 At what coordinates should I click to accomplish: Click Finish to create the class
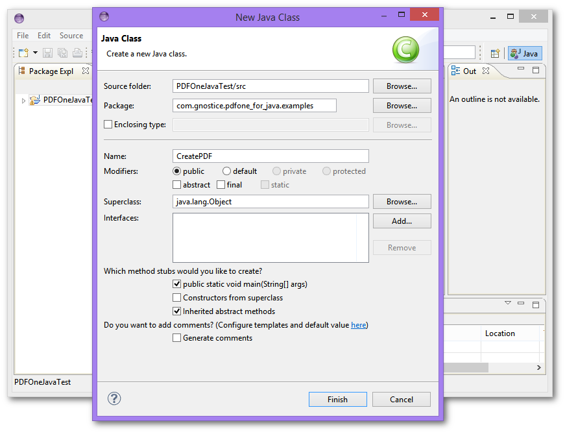point(337,399)
